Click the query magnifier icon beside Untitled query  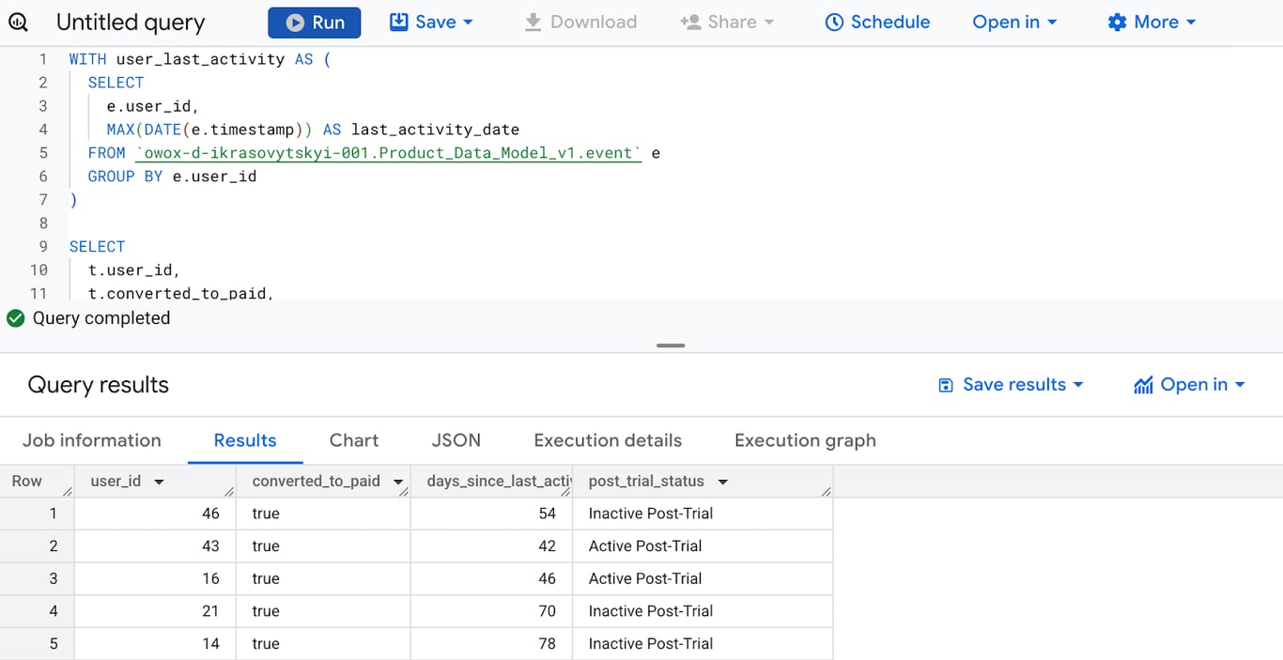(18, 23)
